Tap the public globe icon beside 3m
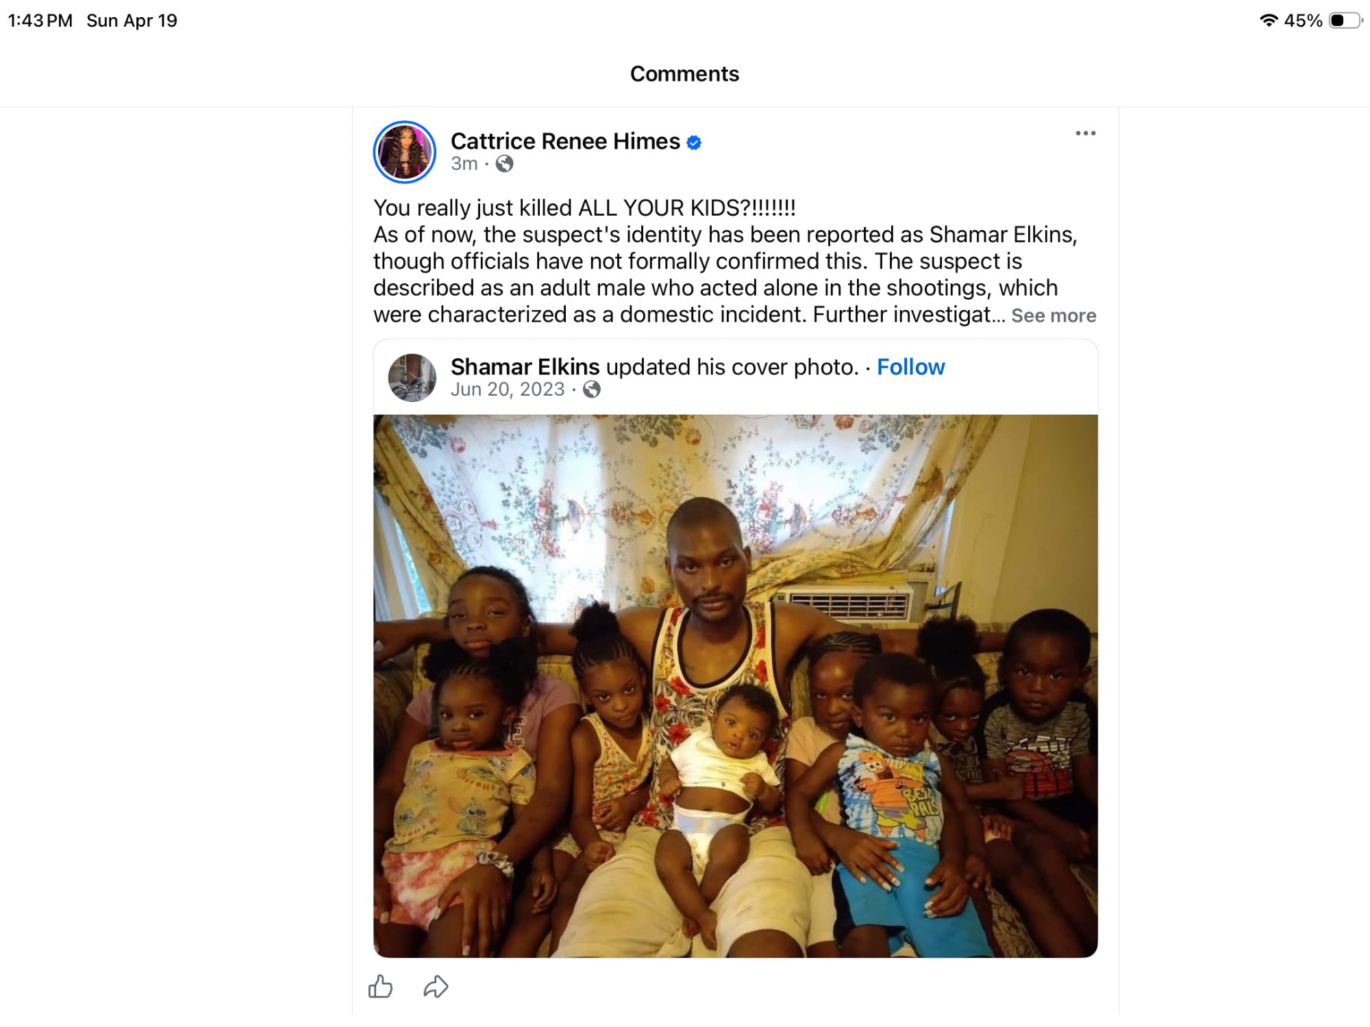The width and height of the screenshot is (1370, 1027). [x=504, y=164]
